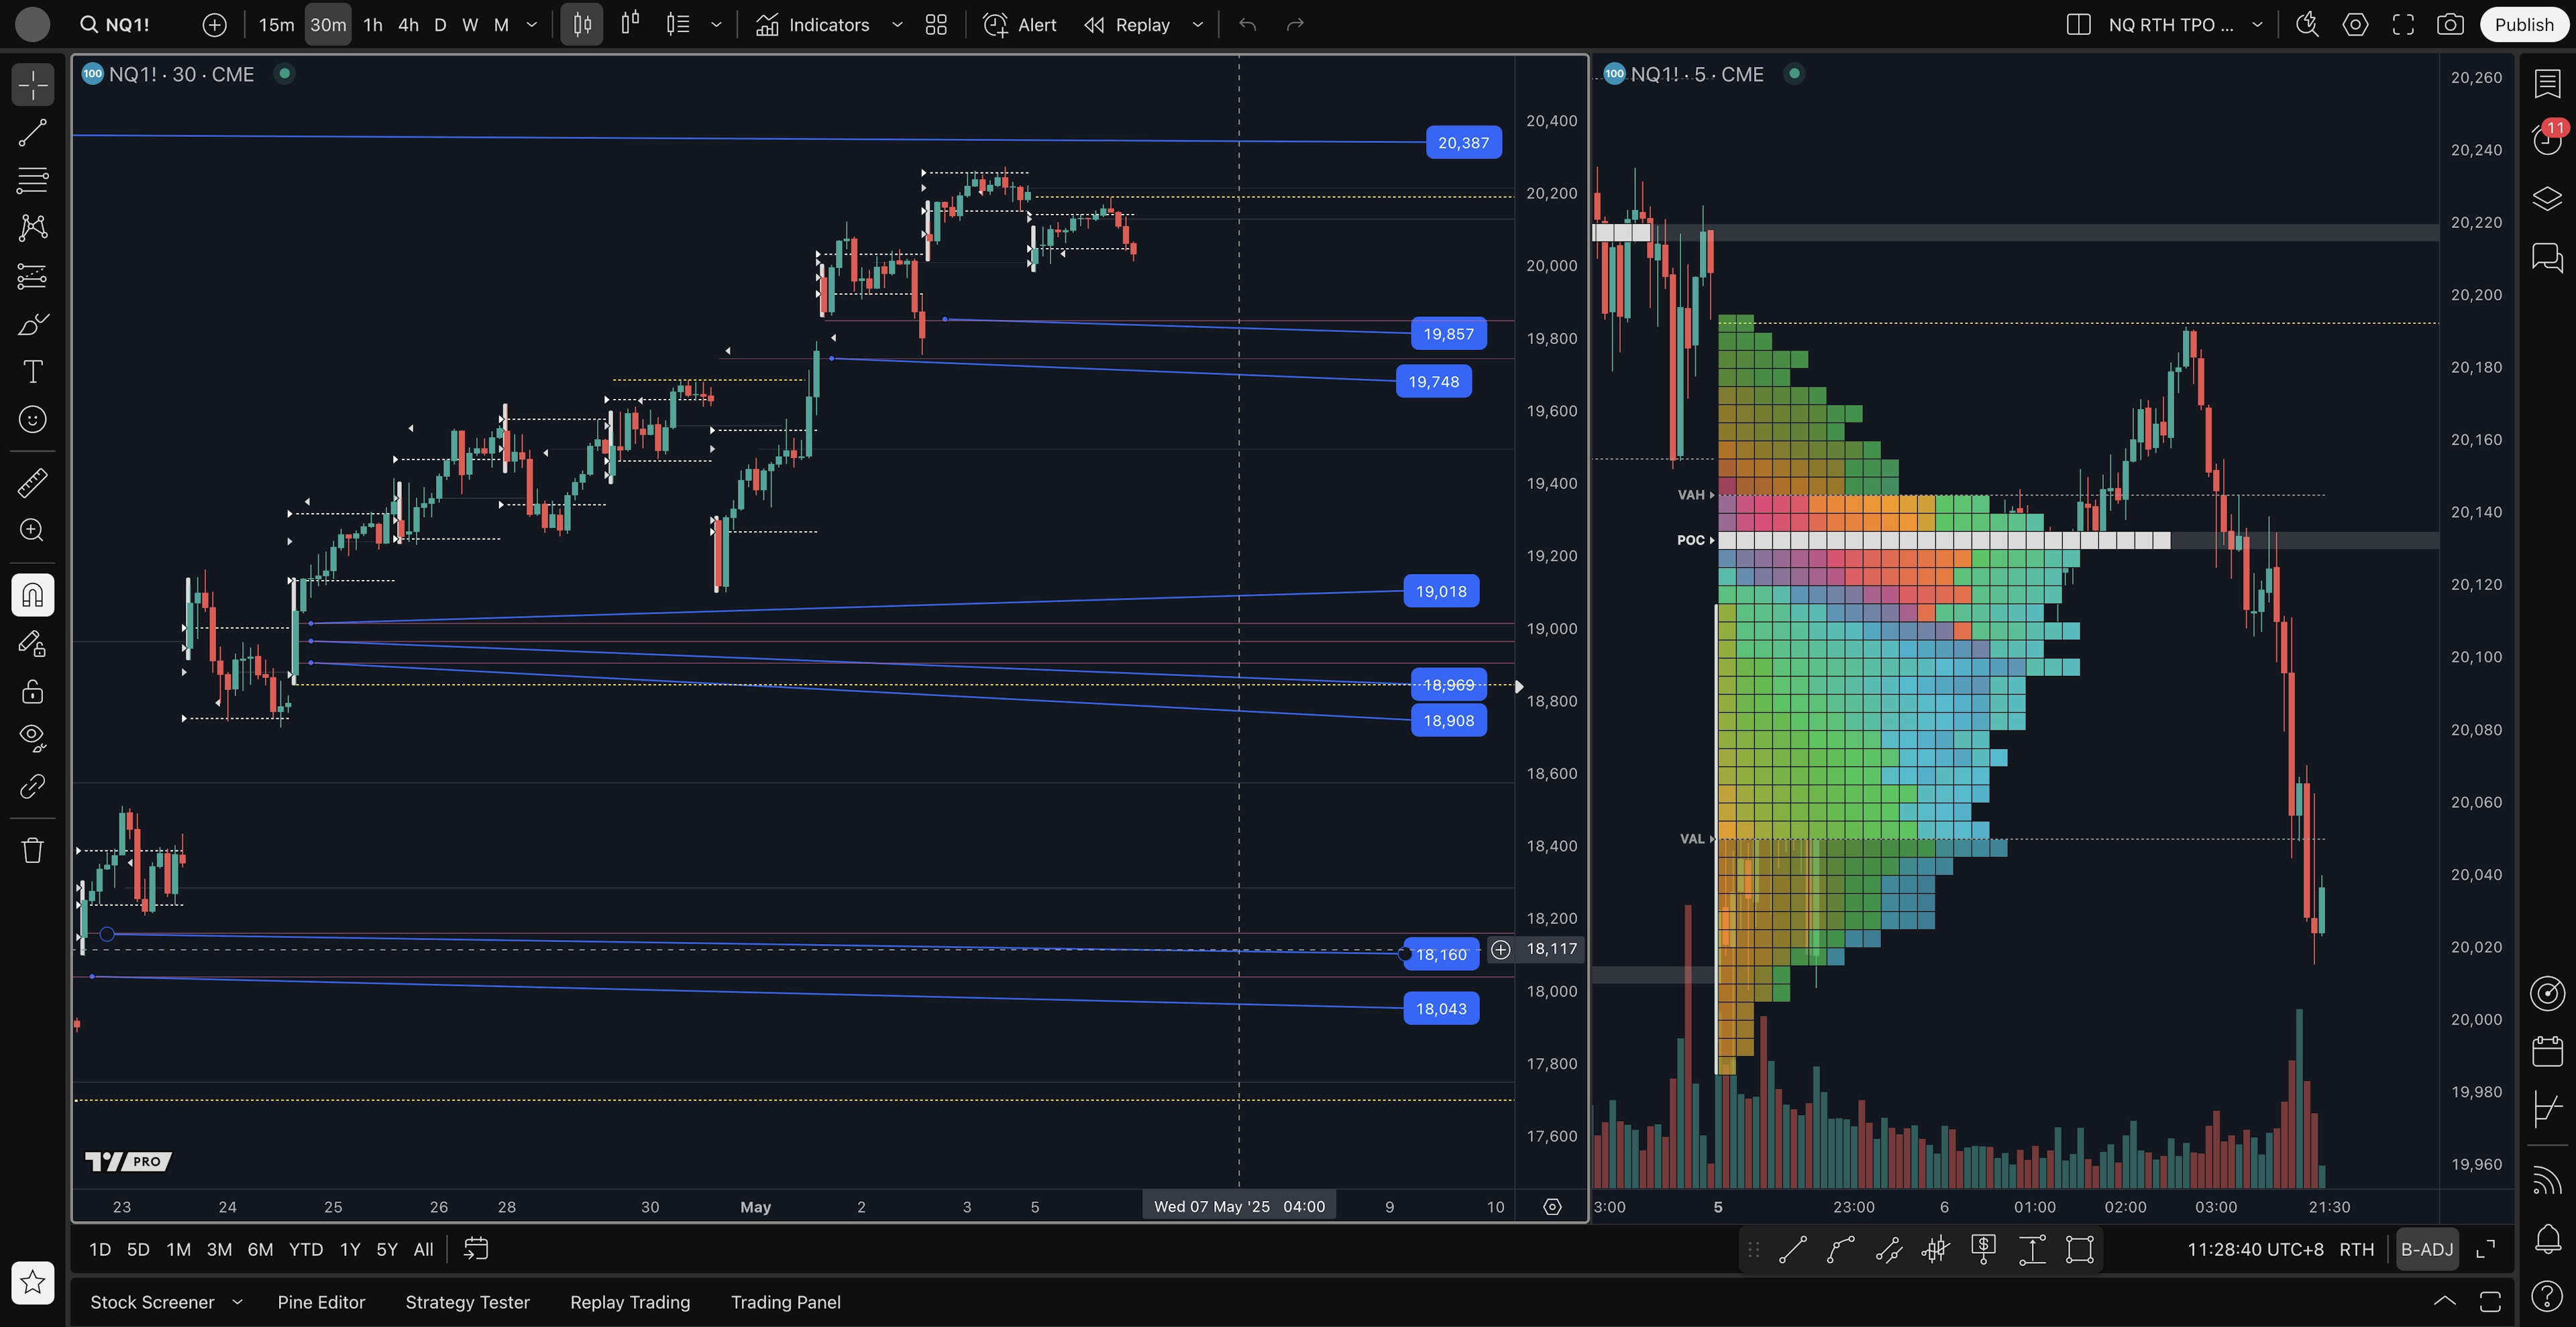Image resolution: width=2576 pixels, height=1327 pixels.
Task: Open the Pine Editor tab
Action: point(321,1302)
